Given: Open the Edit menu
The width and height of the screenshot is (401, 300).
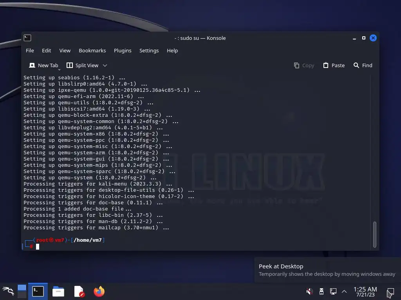Looking at the screenshot, I should (46, 50).
